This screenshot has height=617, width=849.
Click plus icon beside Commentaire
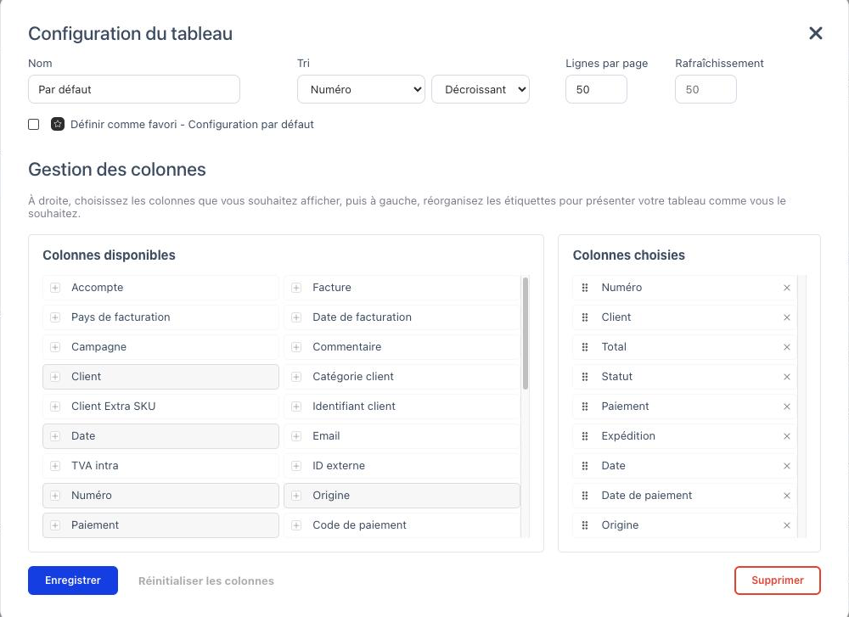[296, 347]
